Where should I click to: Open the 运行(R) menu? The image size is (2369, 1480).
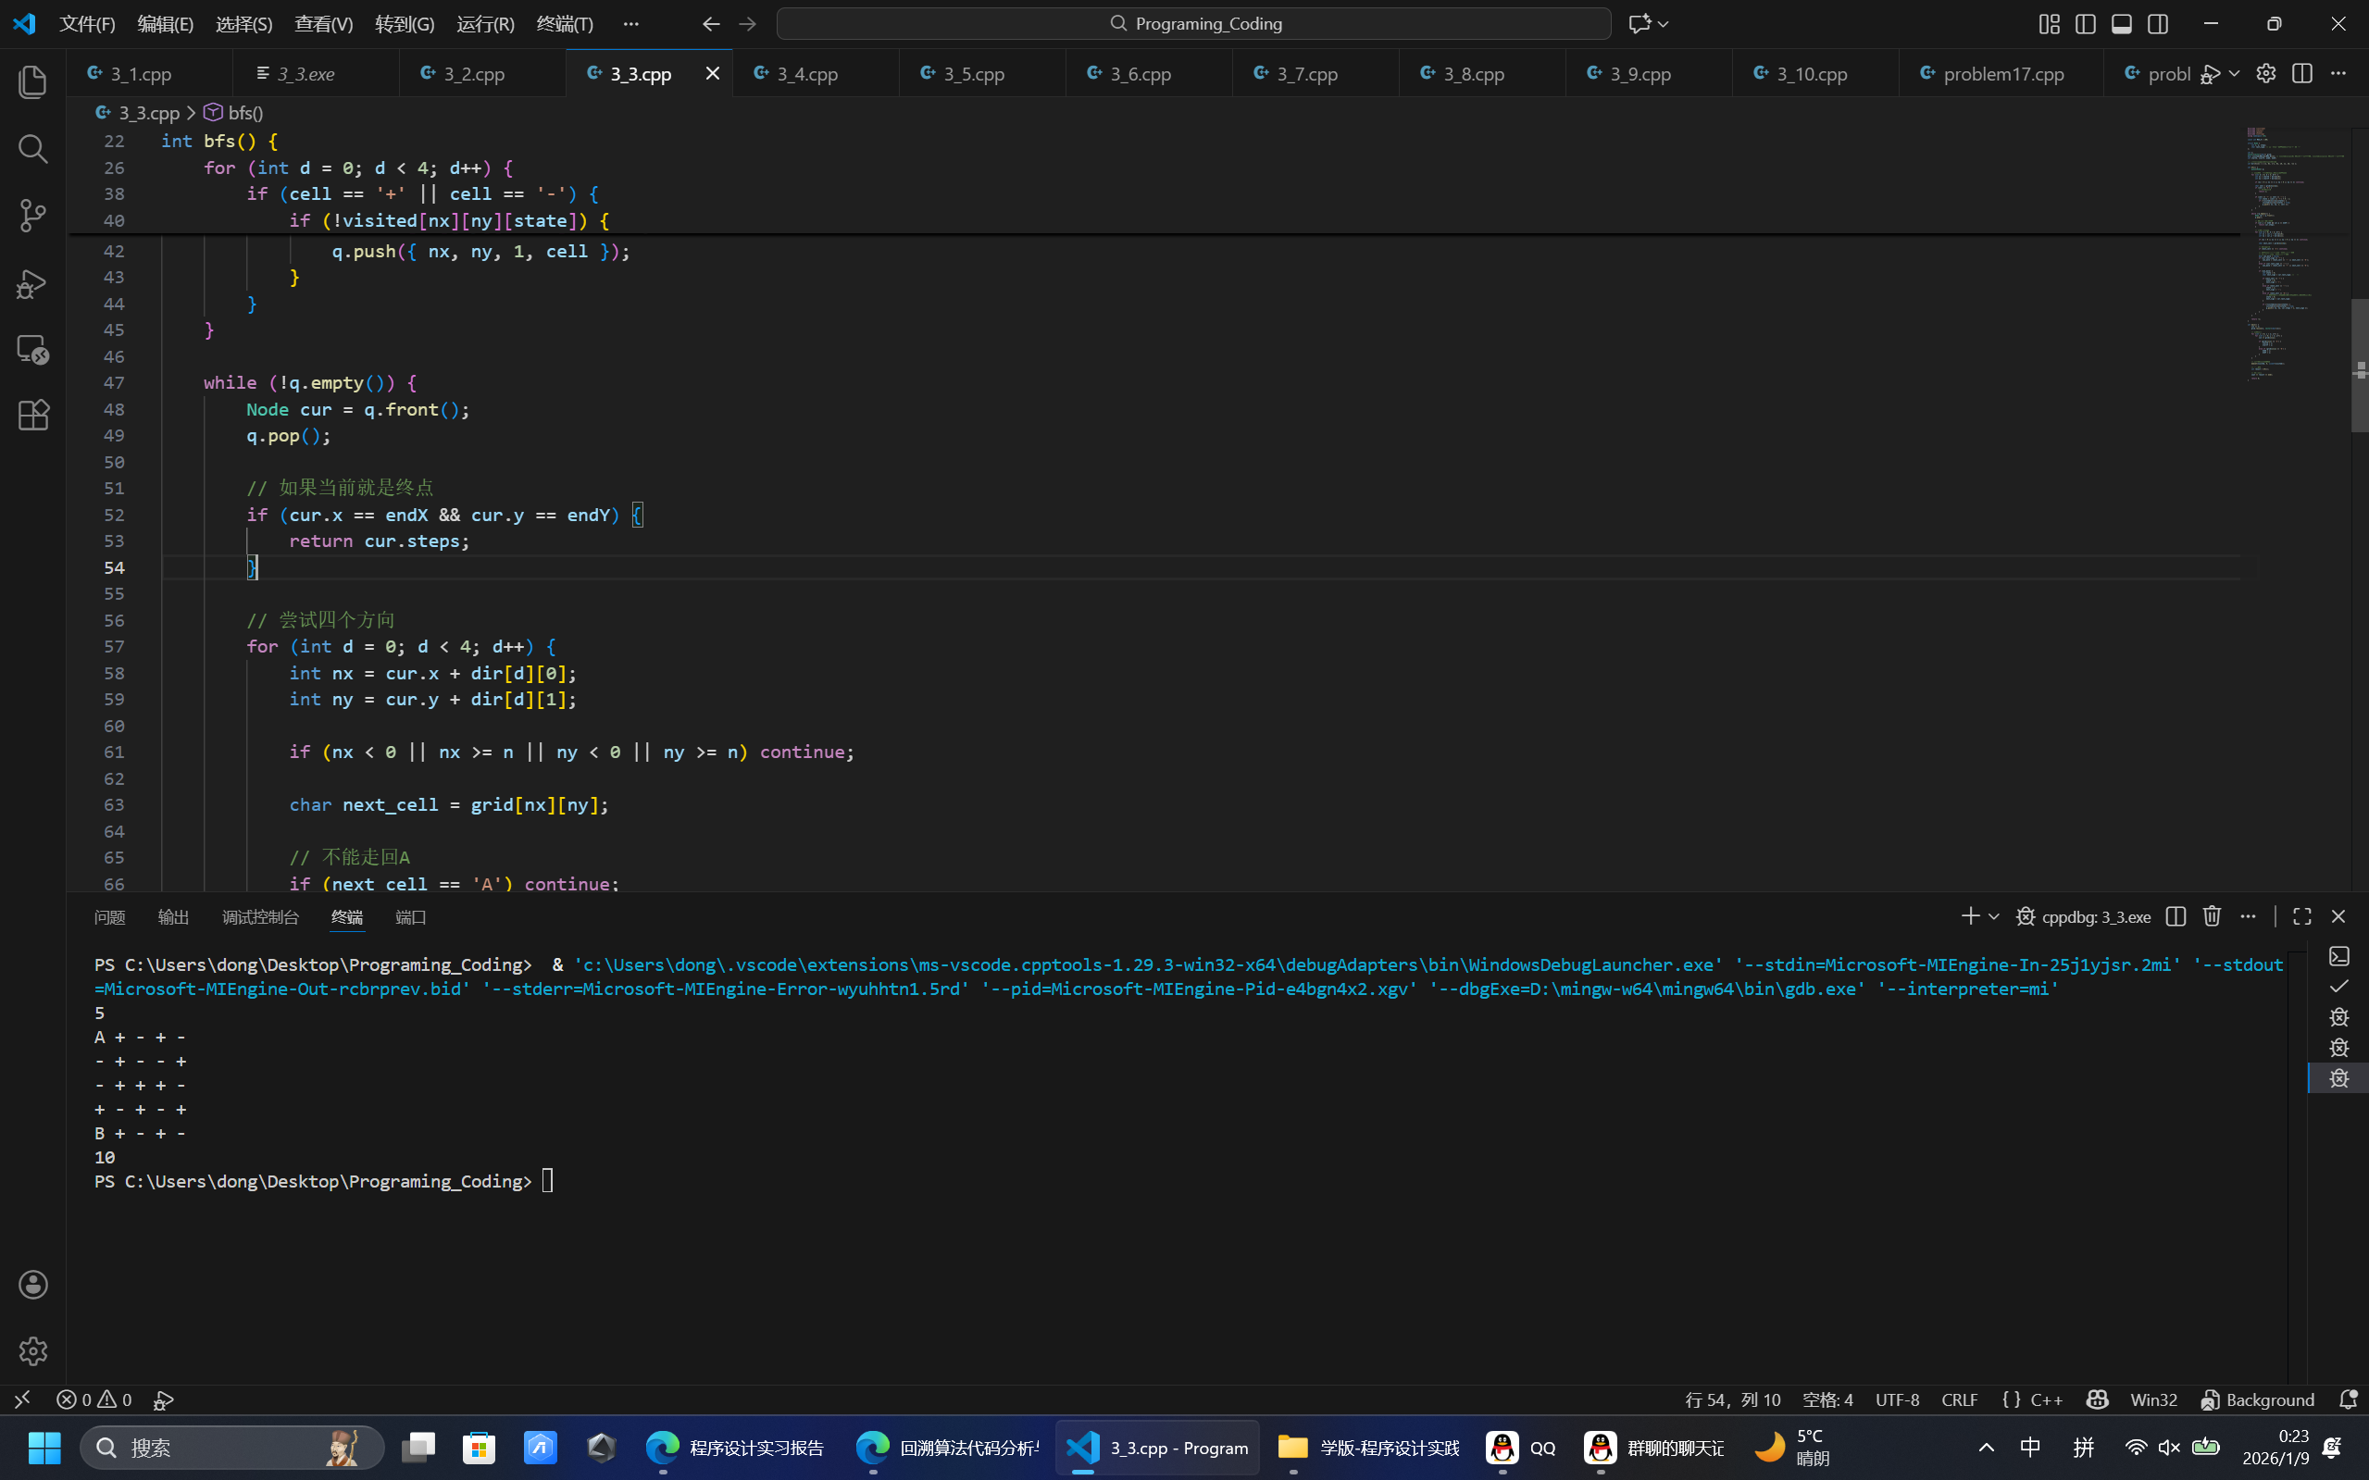click(485, 23)
